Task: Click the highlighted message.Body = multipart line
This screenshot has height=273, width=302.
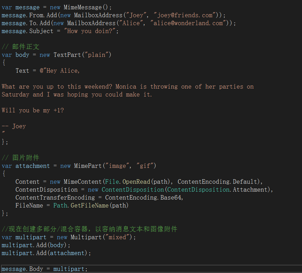Action: (x=44, y=269)
